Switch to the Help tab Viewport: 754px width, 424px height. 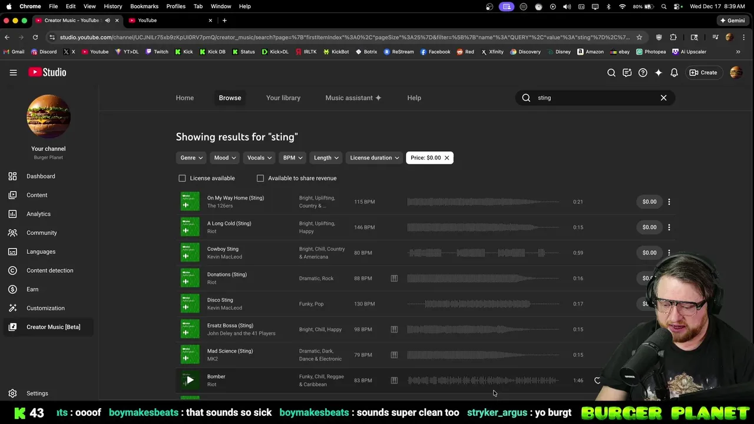click(414, 98)
